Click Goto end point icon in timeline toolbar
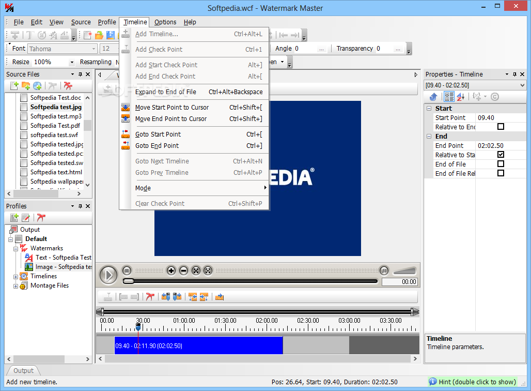 click(x=204, y=297)
